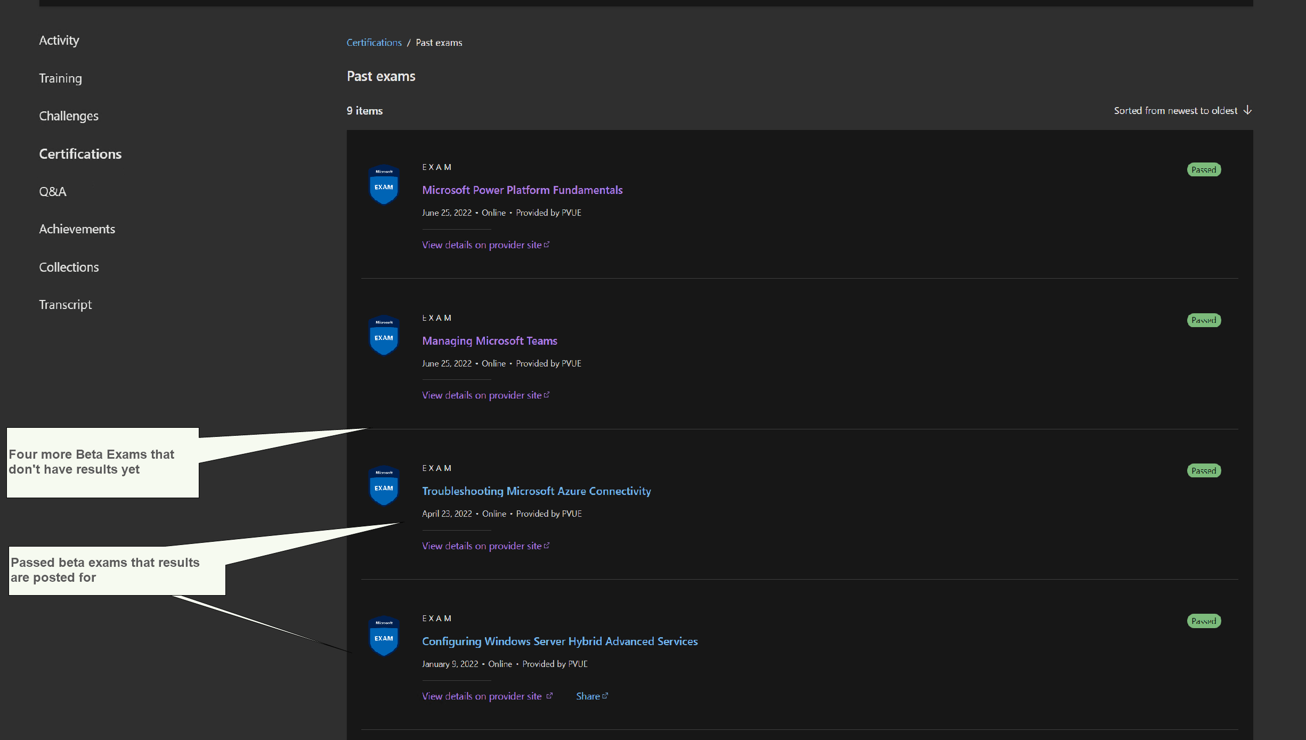Click the sort direction arrow icon

pyautogui.click(x=1247, y=110)
